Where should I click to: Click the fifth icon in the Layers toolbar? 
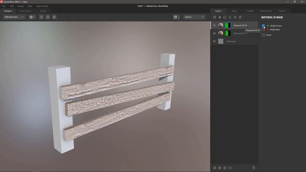click(x=235, y=17)
